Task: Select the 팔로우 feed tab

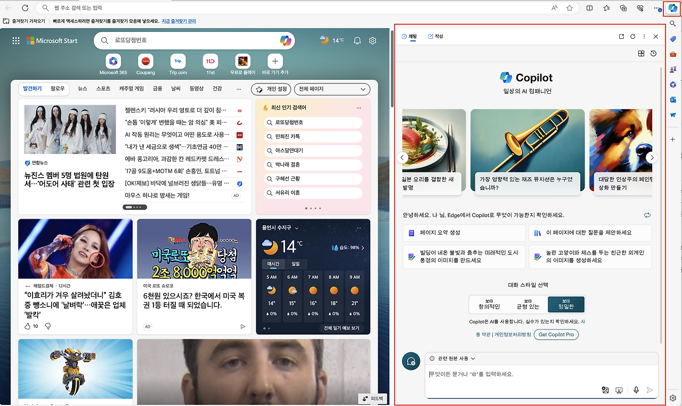Action: 58,89
